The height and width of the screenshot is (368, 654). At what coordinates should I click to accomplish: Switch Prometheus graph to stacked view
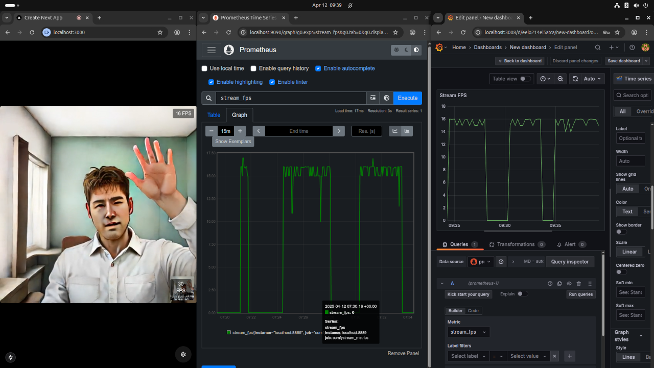click(407, 131)
